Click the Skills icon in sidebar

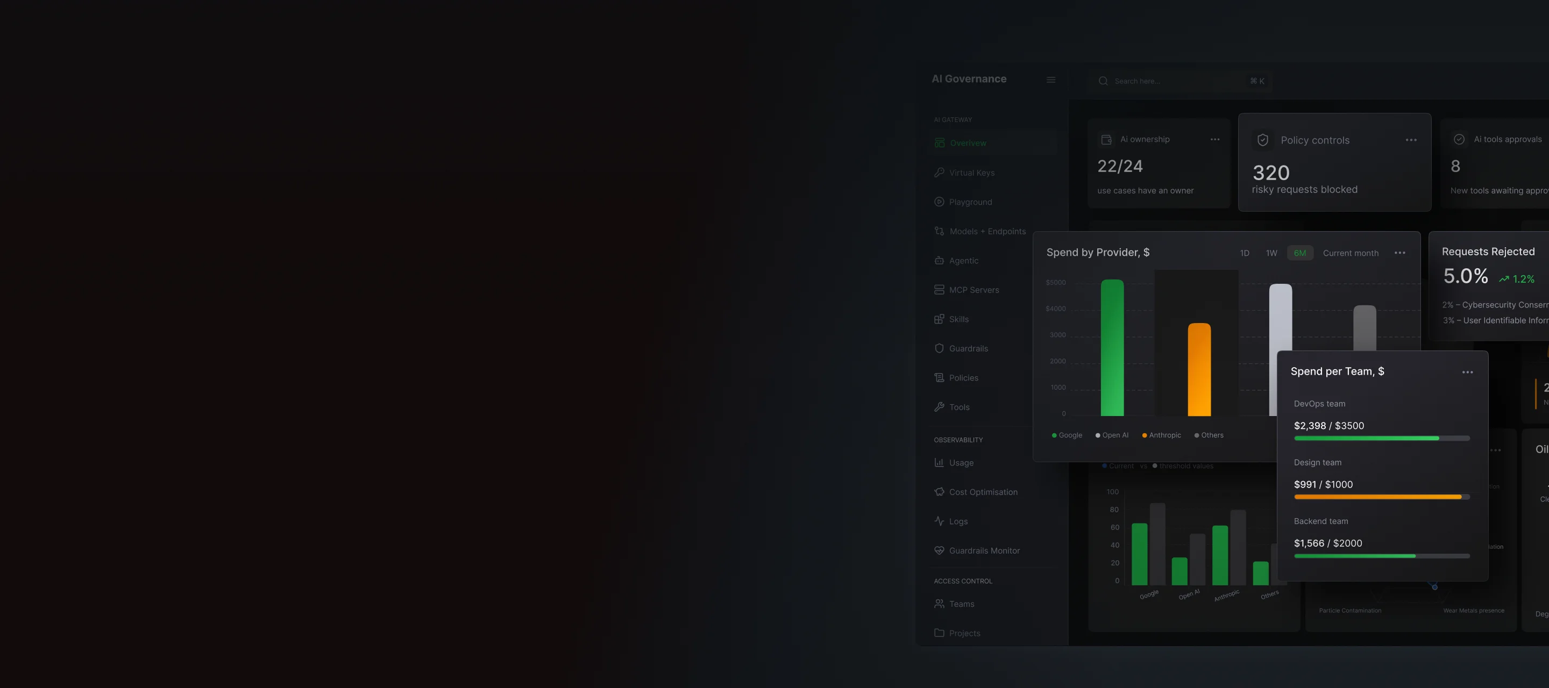tap(939, 319)
